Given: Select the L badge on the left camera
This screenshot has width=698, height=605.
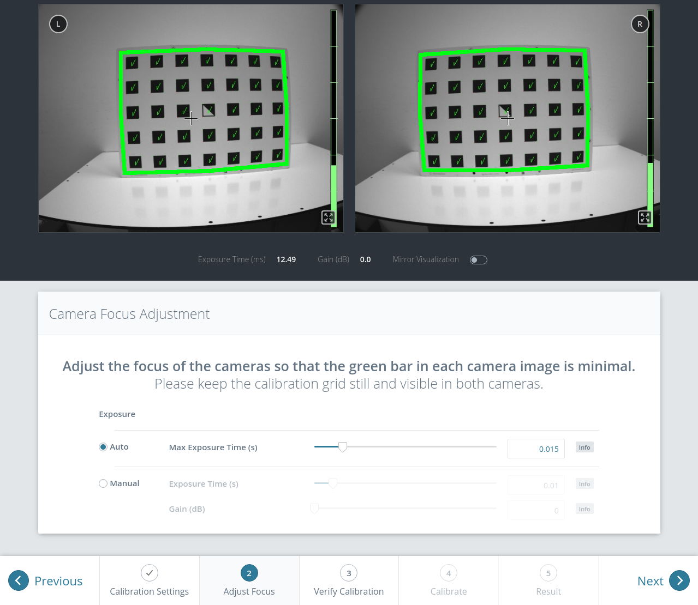Looking at the screenshot, I should pos(58,24).
